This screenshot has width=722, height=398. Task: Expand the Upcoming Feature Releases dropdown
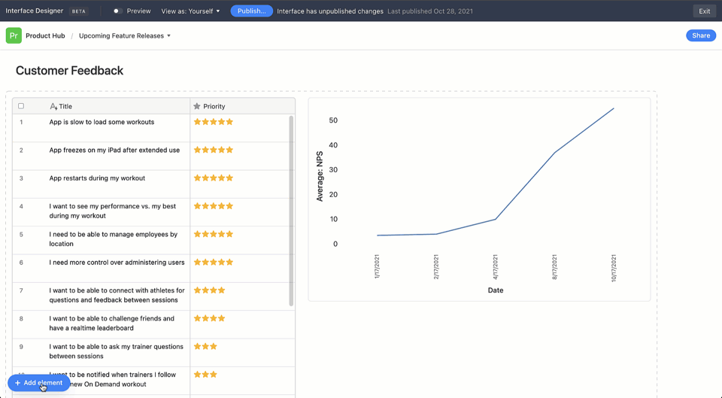[125, 35]
